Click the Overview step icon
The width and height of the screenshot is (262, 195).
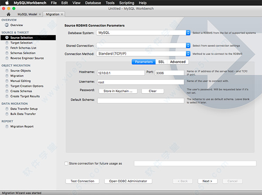tap(7, 25)
